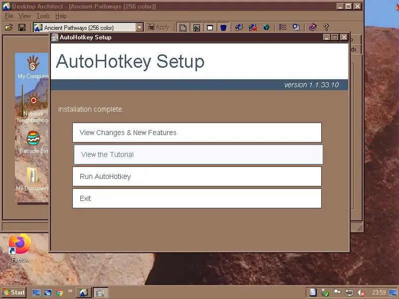The height and width of the screenshot is (299, 399).
Task: Open the View menu in Desktop Architect
Action: [24, 16]
